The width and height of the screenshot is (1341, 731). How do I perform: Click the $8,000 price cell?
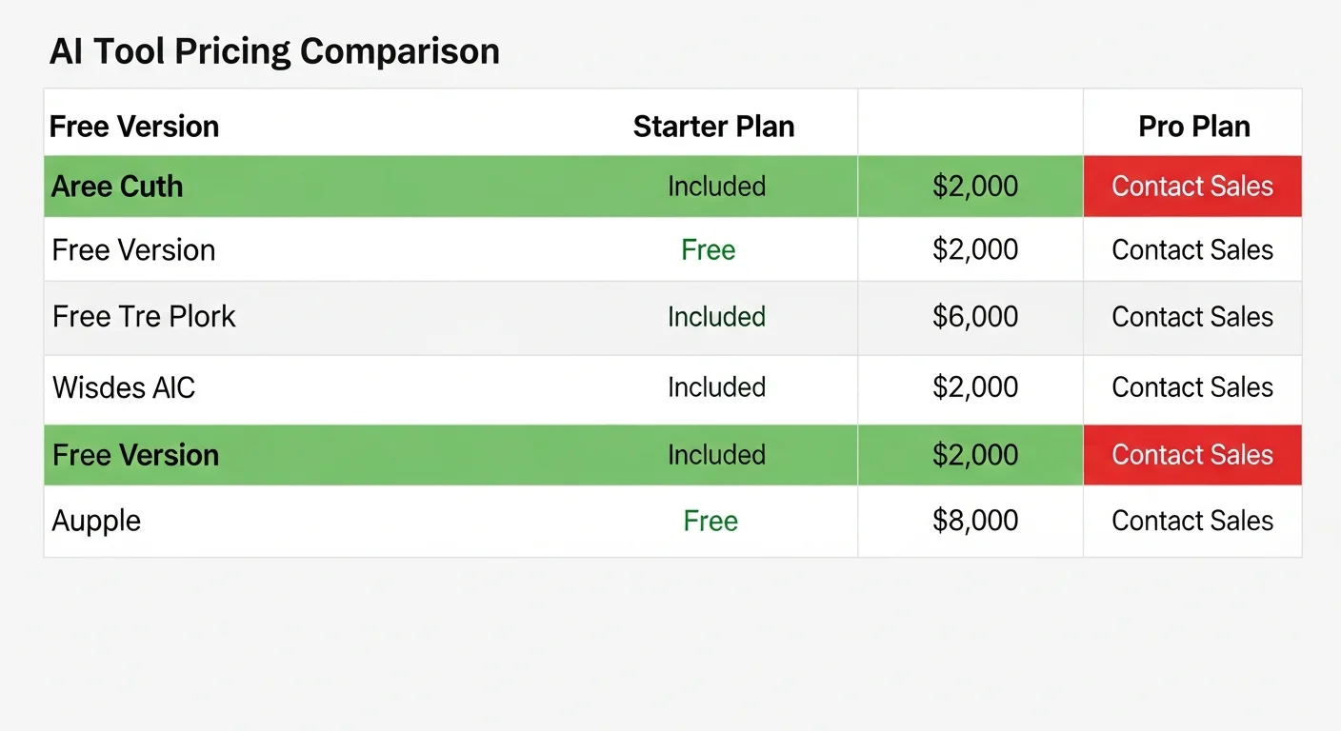(975, 521)
